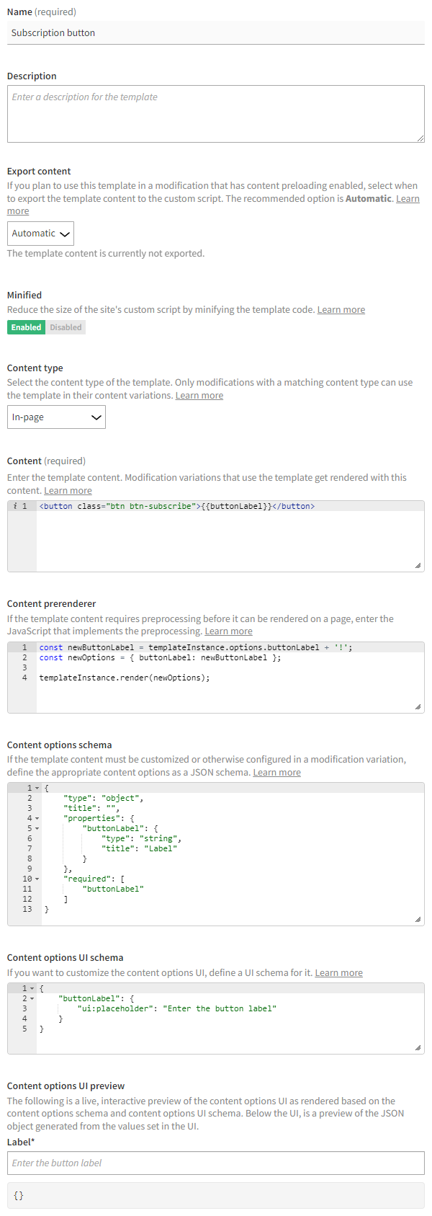The width and height of the screenshot is (432, 1216).
Task: Click Learn more in the Content type section
Action: pos(199,395)
